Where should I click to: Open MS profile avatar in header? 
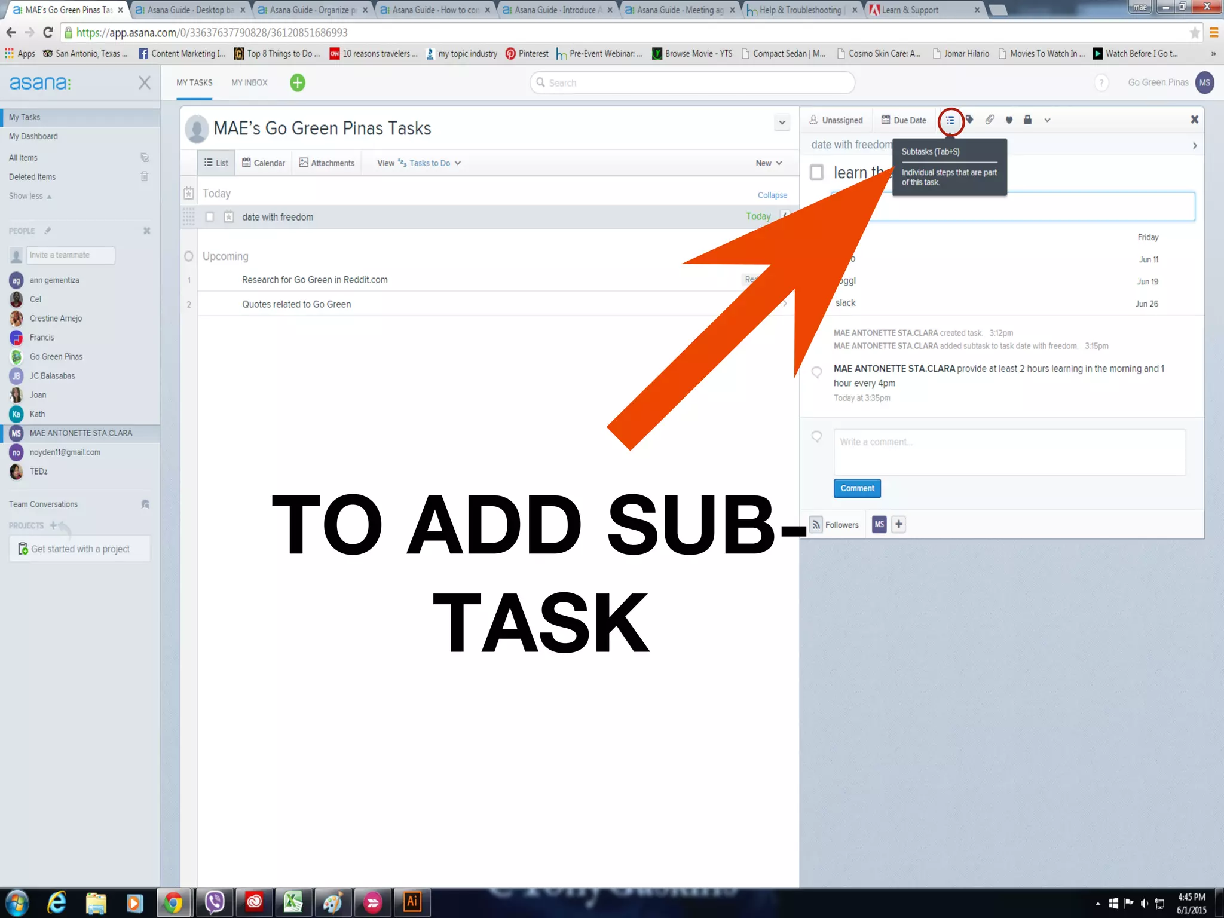(x=1204, y=82)
